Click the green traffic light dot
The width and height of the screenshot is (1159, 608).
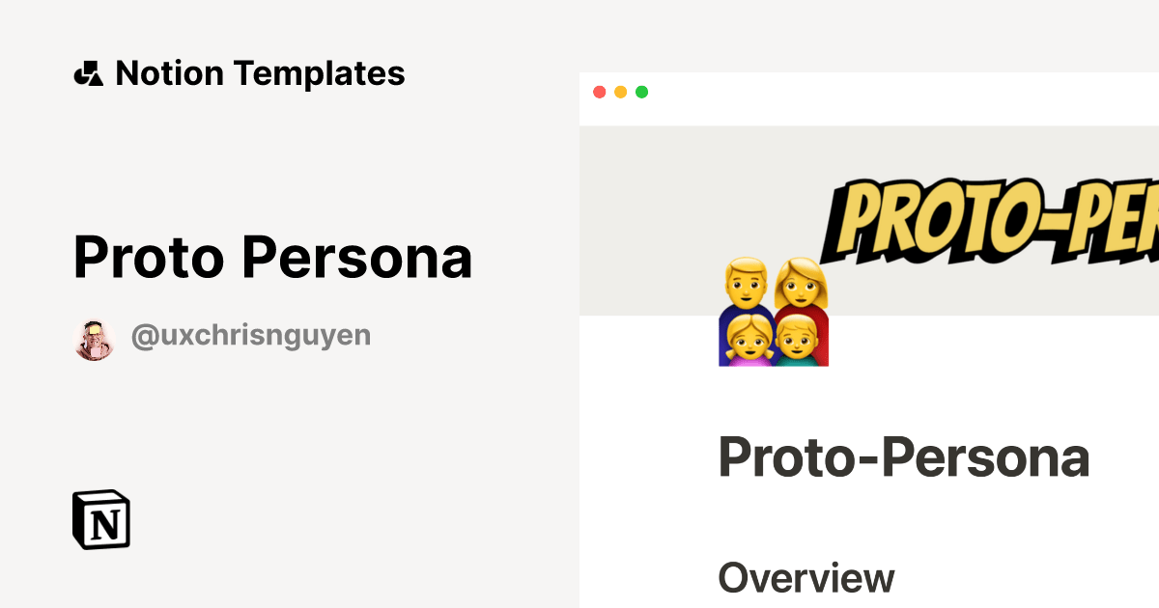[x=641, y=92]
